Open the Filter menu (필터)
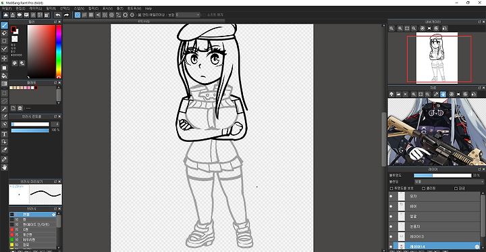The height and width of the screenshot is (252, 486). (51, 8)
